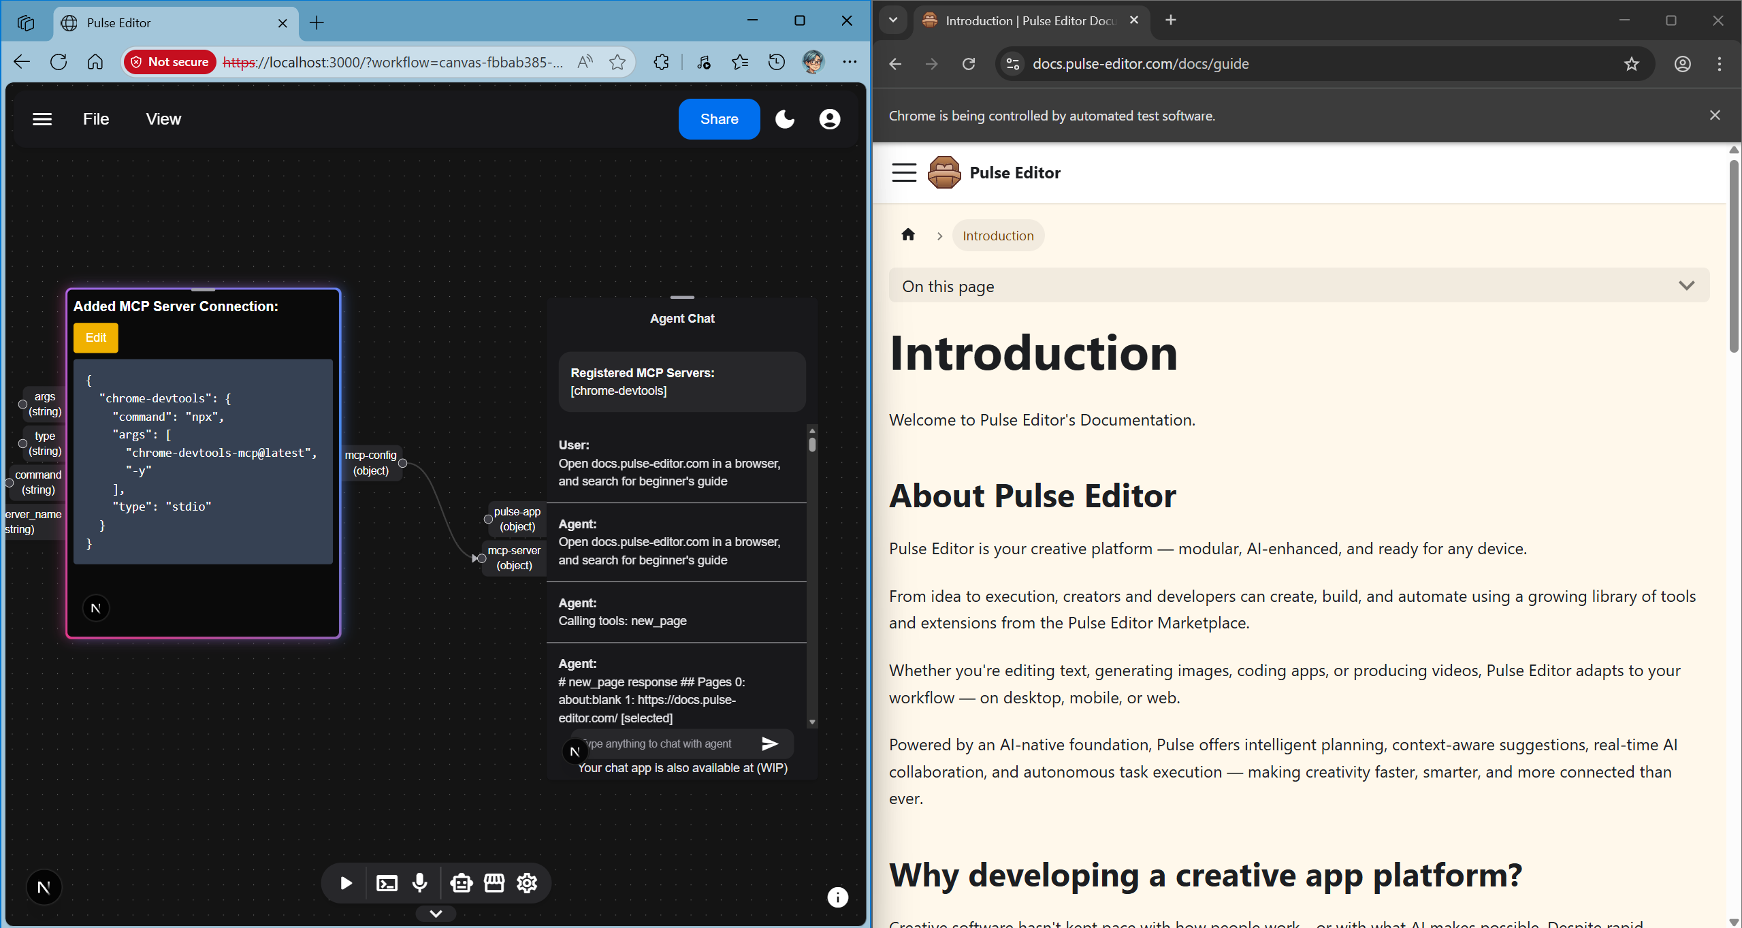Open the workflow settings gear icon
The width and height of the screenshot is (1742, 928).
click(526, 882)
